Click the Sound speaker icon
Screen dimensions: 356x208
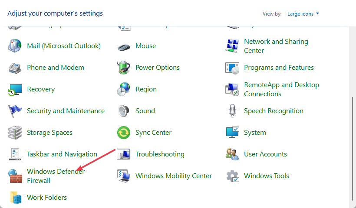[124, 111]
